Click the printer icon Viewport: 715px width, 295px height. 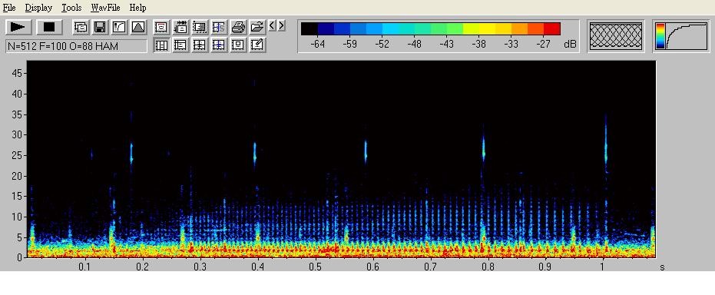238,27
